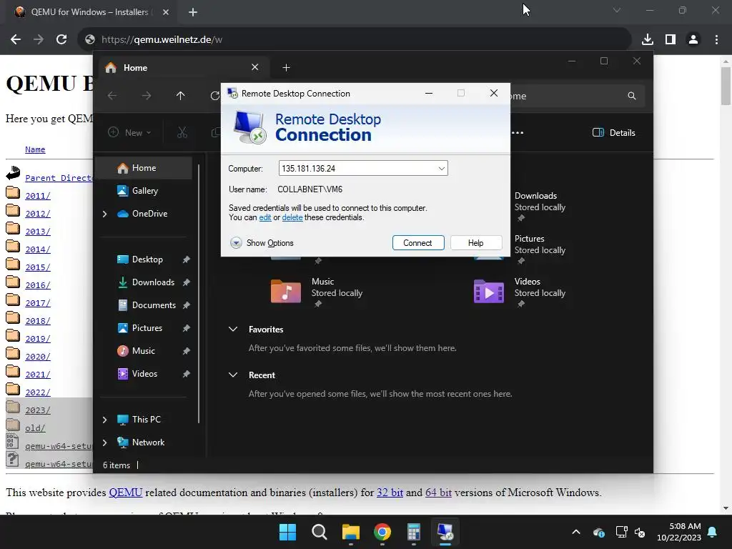This screenshot has height=549, width=732.
Task: Follow the 64 bit link
Action: (x=438, y=493)
